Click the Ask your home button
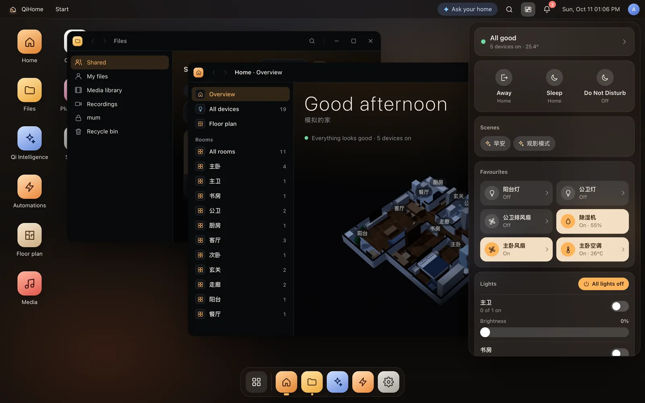The height and width of the screenshot is (403, 645). pos(468,9)
